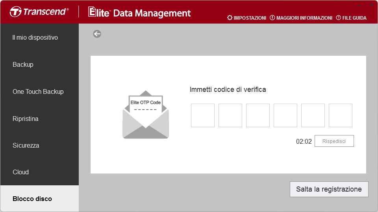This screenshot has height=212, width=378.
Task: Open the Cloud section
Action: [39, 172]
